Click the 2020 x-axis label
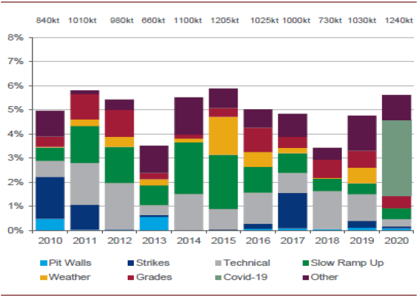Image resolution: width=417 pixels, height=296 pixels. (x=397, y=240)
